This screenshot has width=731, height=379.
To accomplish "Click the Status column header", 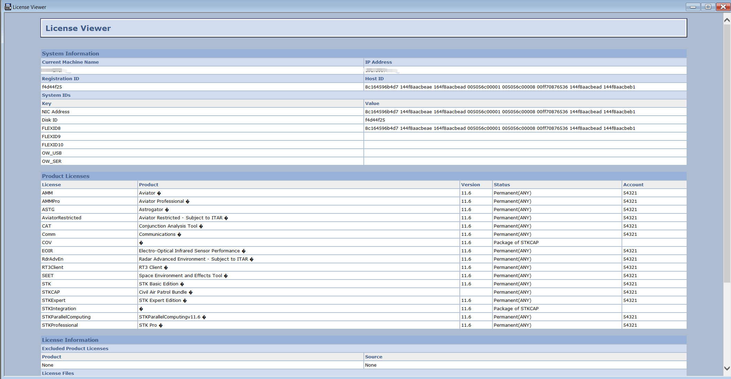I will 502,185.
